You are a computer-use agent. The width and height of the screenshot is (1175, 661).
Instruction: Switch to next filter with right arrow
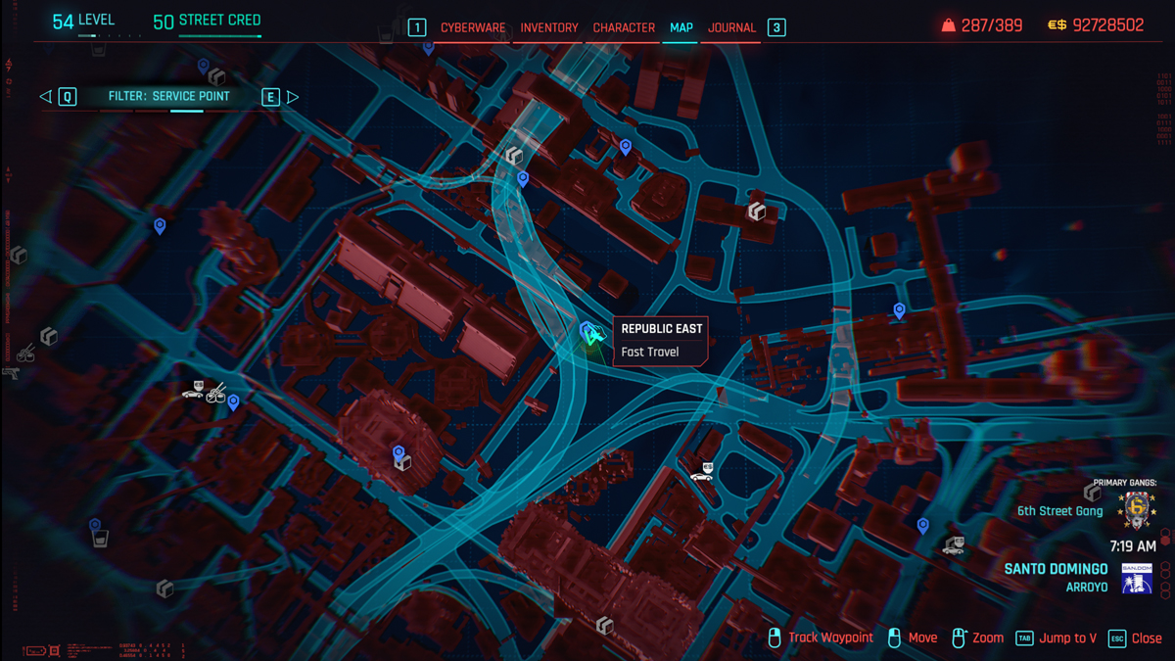click(292, 96)
